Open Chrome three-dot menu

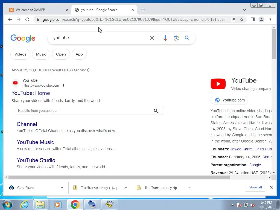click(x=270, y=19)
